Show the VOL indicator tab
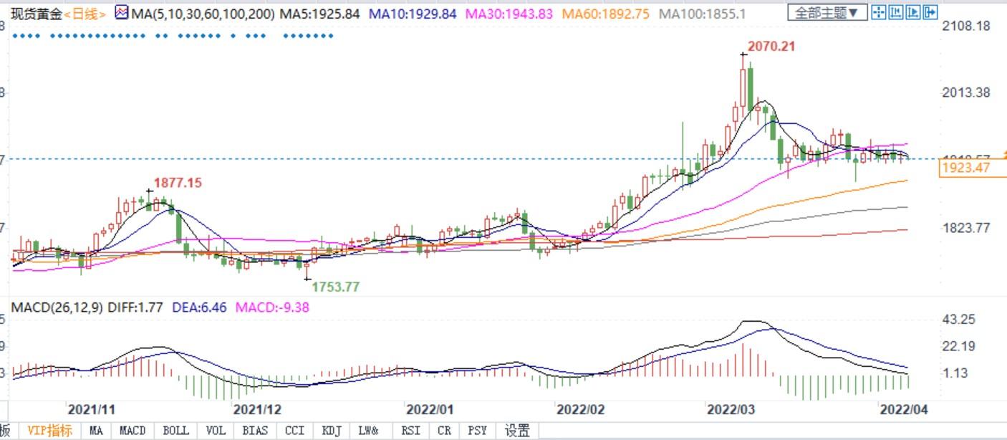This screenshot has width=1007, height=440. pos(215,431)
